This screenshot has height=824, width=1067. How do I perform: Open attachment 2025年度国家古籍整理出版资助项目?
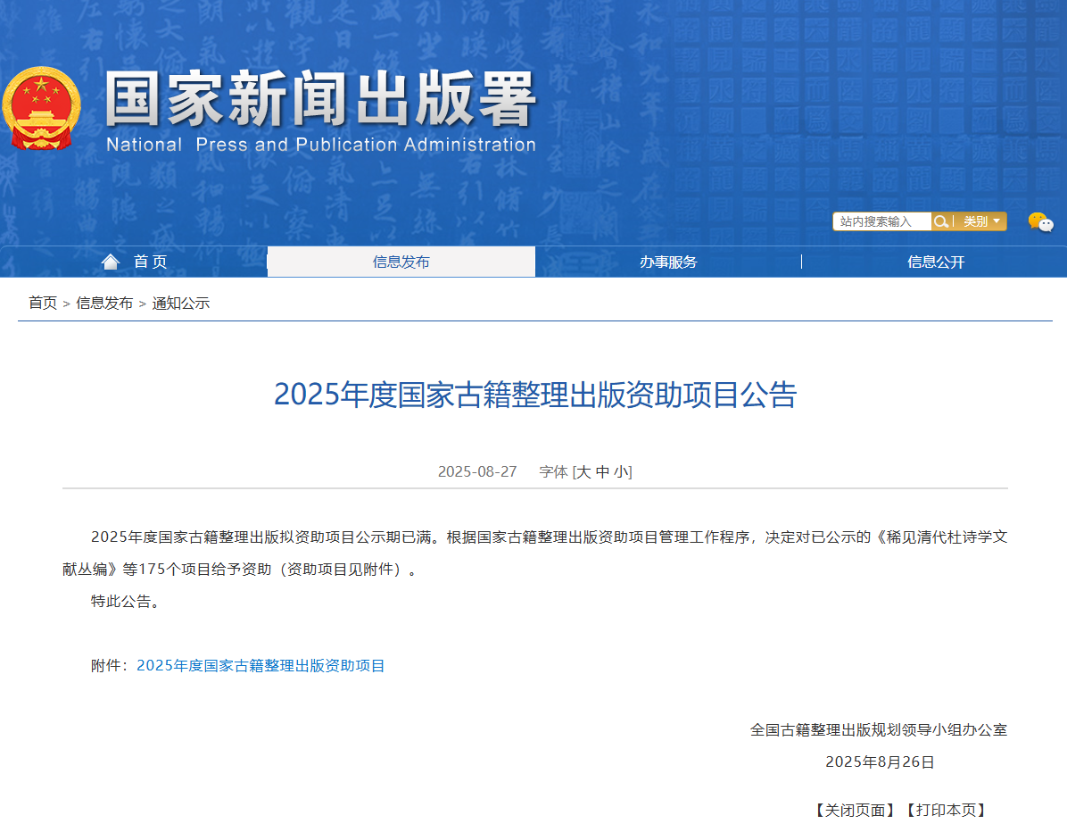(261, 665)
